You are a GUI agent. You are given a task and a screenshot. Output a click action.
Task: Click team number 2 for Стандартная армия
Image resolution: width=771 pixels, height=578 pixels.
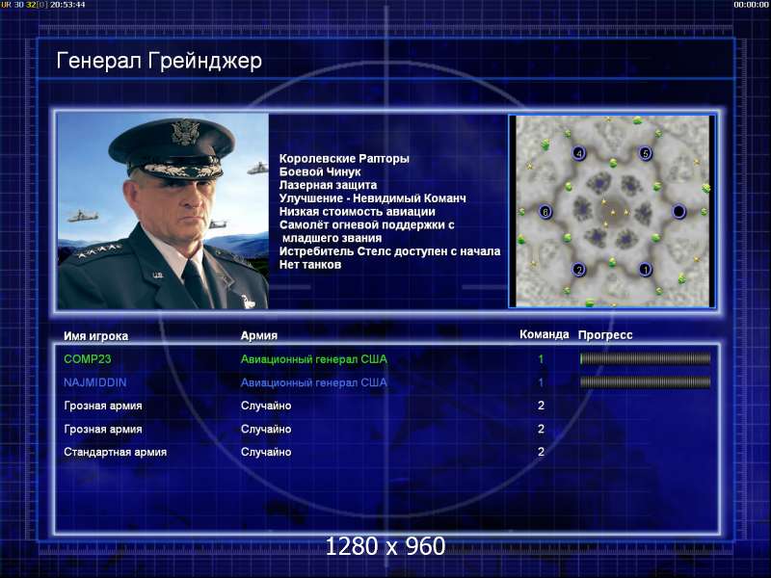[x=541, y=452]
